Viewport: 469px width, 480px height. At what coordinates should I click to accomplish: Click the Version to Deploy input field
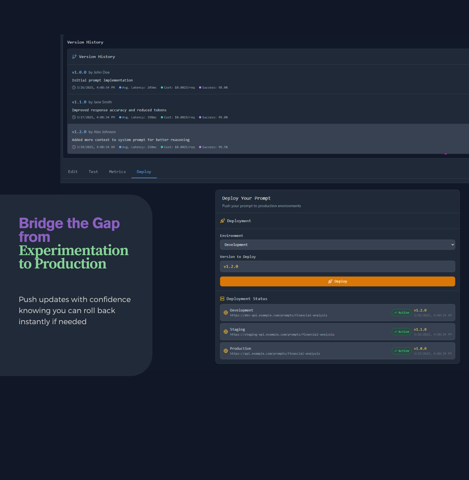tap(338, 266)
